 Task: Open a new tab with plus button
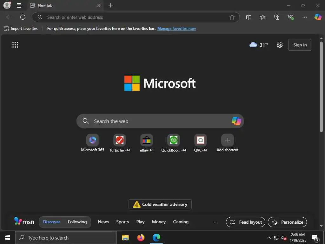pyautogui.click(x=111, y=5)
